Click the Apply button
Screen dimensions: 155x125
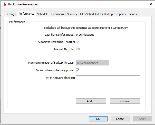pyautogui.click(x=142, y=119)
